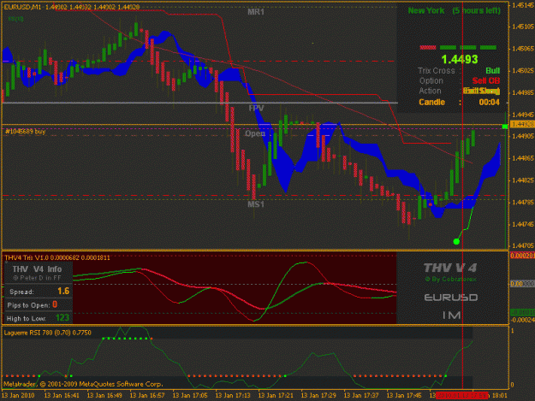Click the THV V 4 logo text
535x401 pixels.
pos(450,268)
